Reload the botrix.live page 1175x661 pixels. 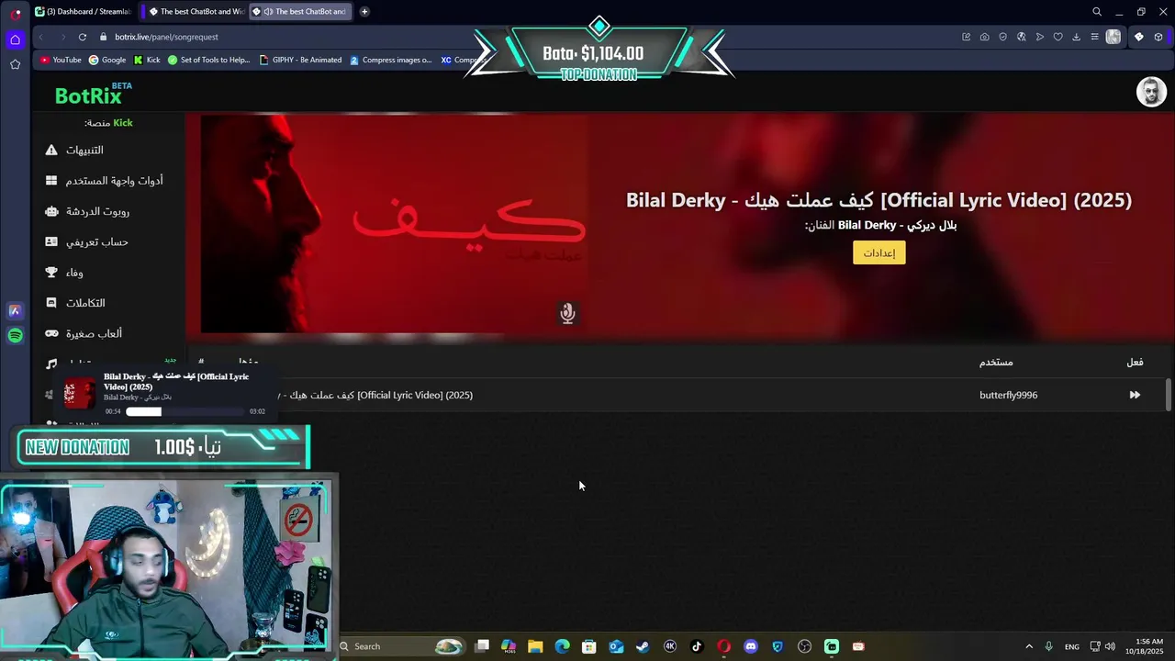coord(83,37)
